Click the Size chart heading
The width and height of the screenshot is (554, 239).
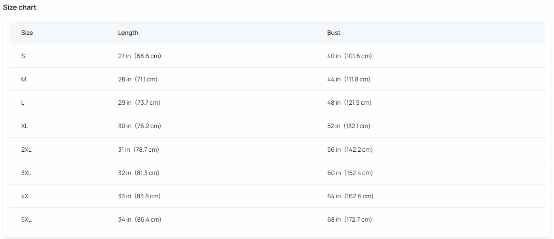click(x=20, y=8)
